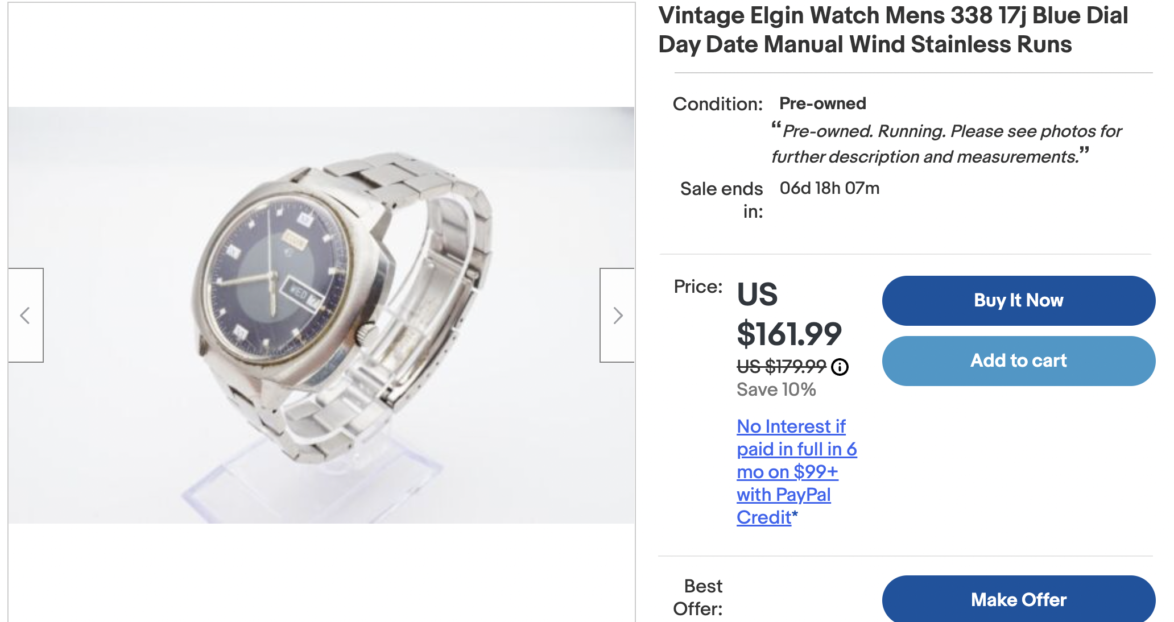Screen dimensions: 1174x622
Task: Click the Vintage Elgin Watch listing title
Action: click(x=893, y=30)
